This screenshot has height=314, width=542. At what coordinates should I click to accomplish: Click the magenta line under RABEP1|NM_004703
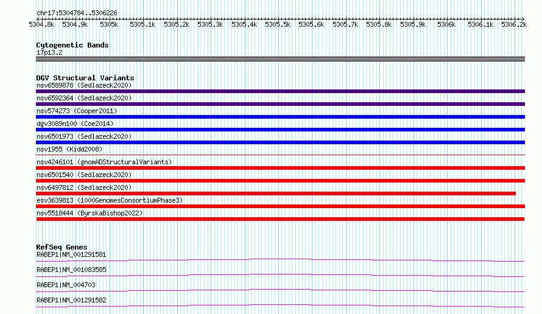pyautogui.click(x=280, y=290)
